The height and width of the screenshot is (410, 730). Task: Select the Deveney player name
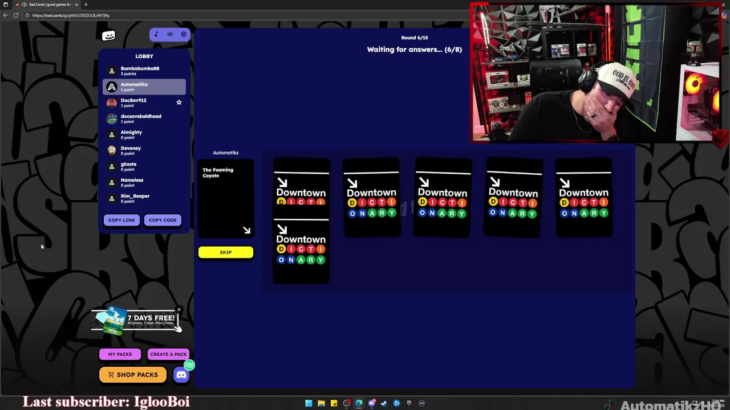[x=131, y=148]
